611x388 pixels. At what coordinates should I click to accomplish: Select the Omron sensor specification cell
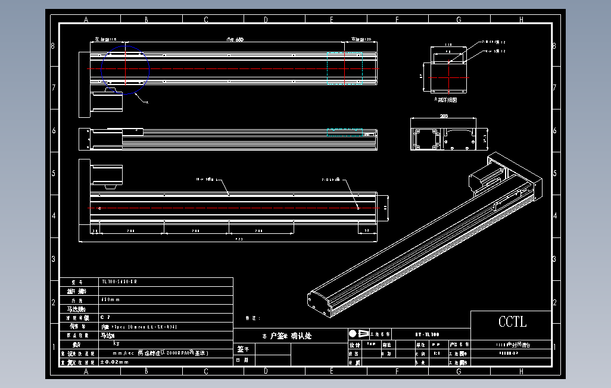point(166,327)
